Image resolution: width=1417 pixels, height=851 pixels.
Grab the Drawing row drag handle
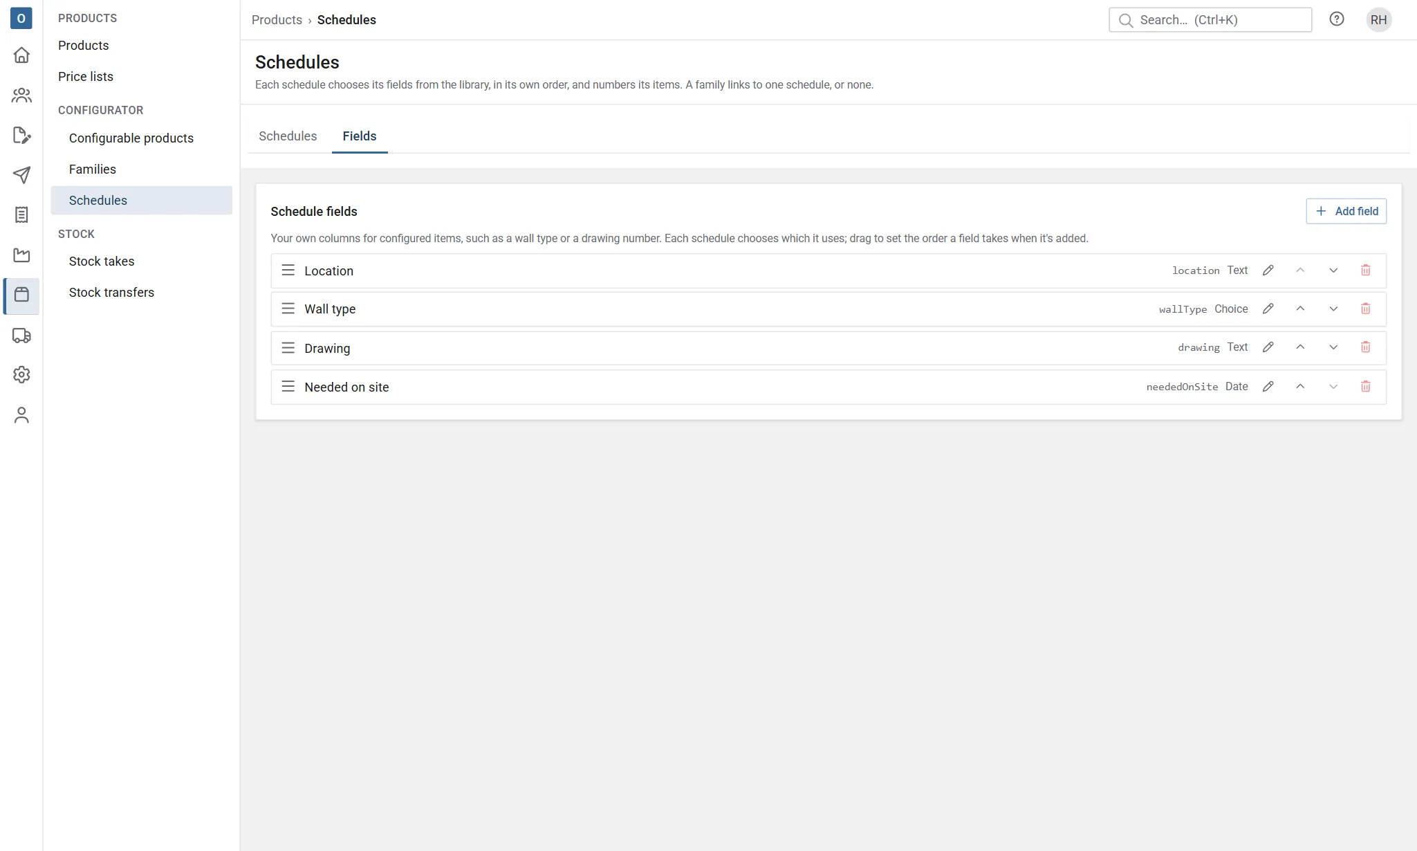pyautogui.click(x=288, y=347)
